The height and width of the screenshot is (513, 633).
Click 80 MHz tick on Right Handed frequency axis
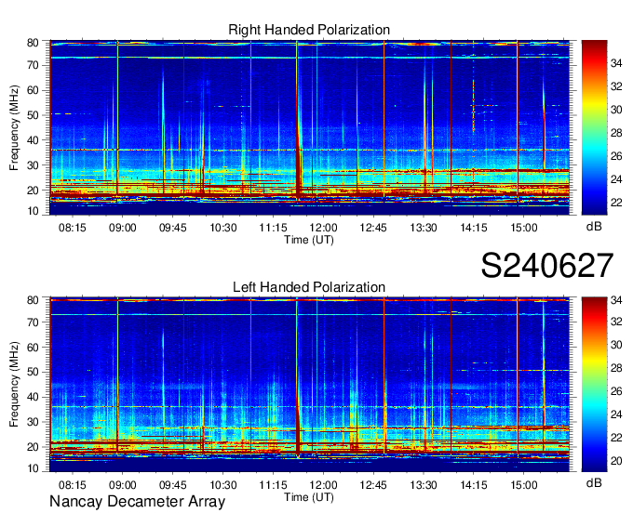33,43
